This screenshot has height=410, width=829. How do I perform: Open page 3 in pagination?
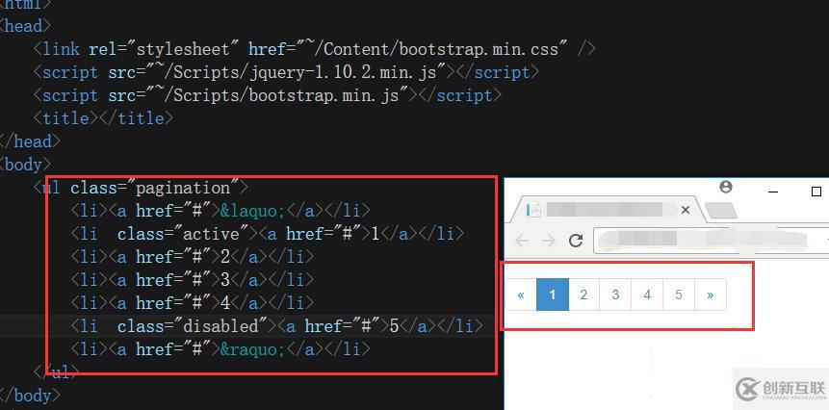[x=615, y=295]
